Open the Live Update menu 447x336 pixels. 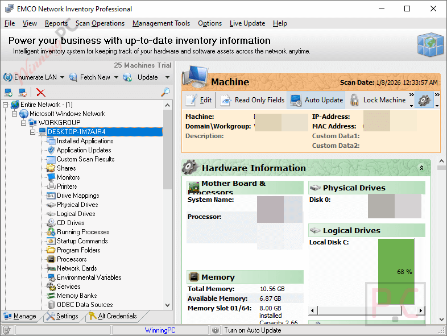coord(247,23)
